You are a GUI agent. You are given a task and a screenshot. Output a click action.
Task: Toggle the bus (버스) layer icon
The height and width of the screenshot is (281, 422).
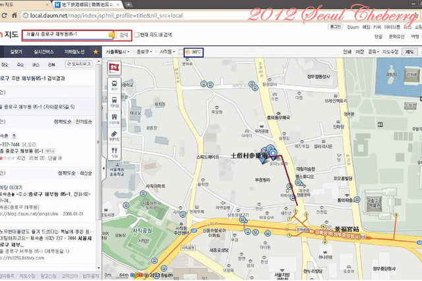coord(114,85)
